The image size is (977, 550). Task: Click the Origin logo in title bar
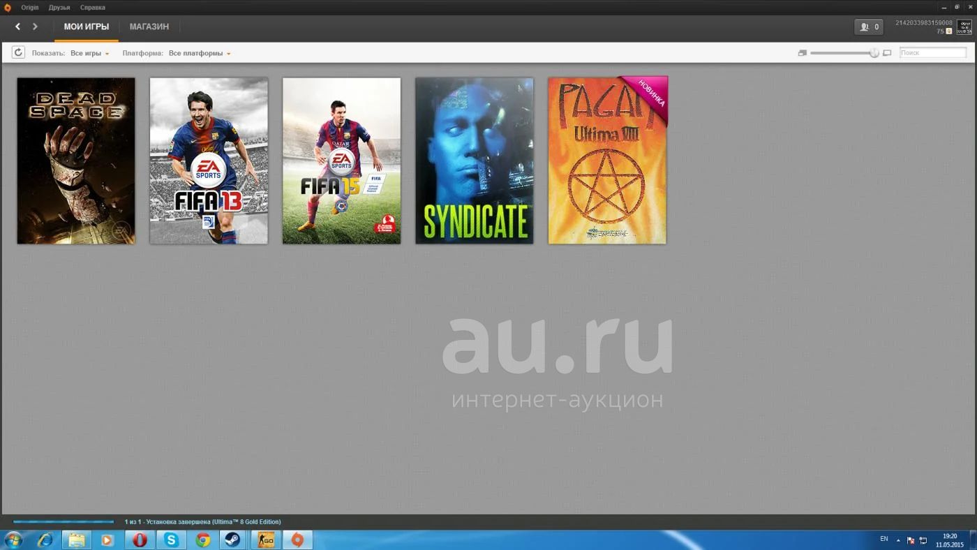pyautogui.click(x=8, y=7)
